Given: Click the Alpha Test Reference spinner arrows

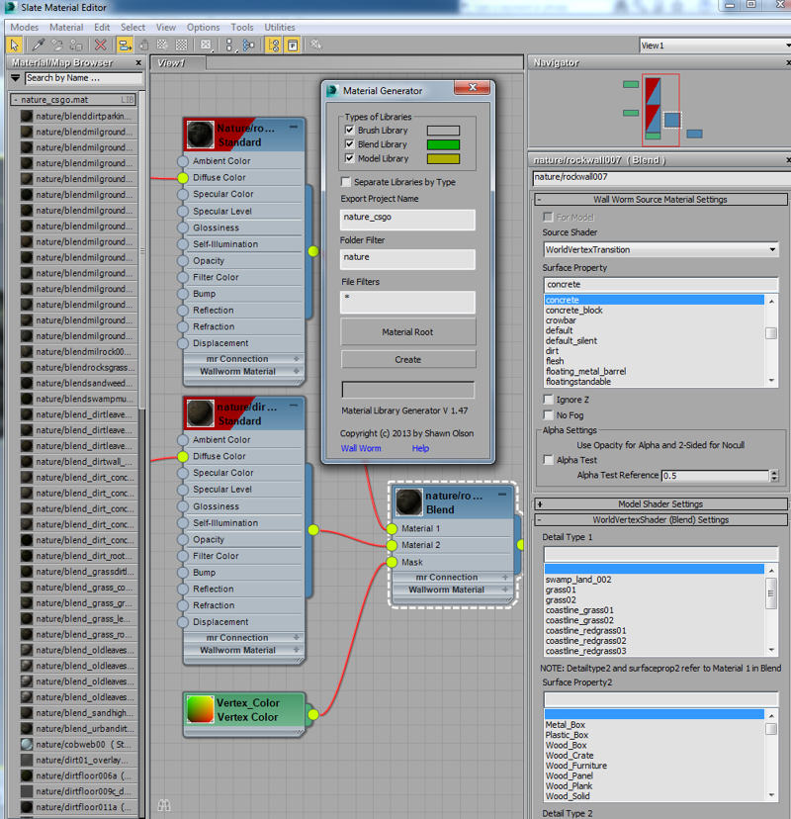Looking at the screenshot, I should pyautogui.click(x=774, y=476).
